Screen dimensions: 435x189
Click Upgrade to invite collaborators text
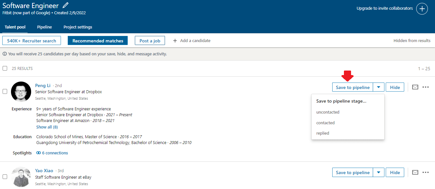click(385, 8)
